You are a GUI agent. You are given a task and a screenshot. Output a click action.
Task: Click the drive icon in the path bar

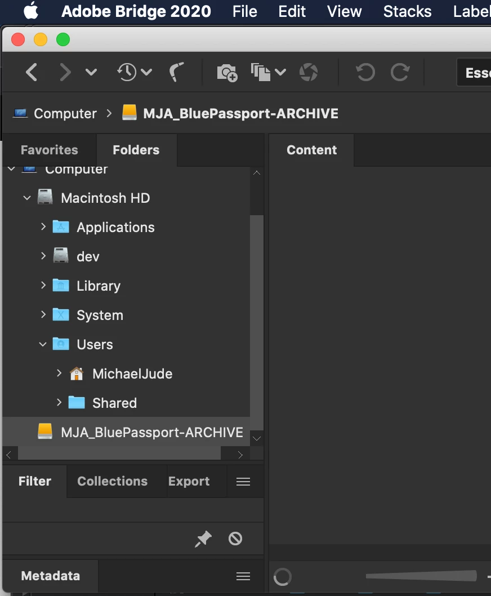click(129, 113)
